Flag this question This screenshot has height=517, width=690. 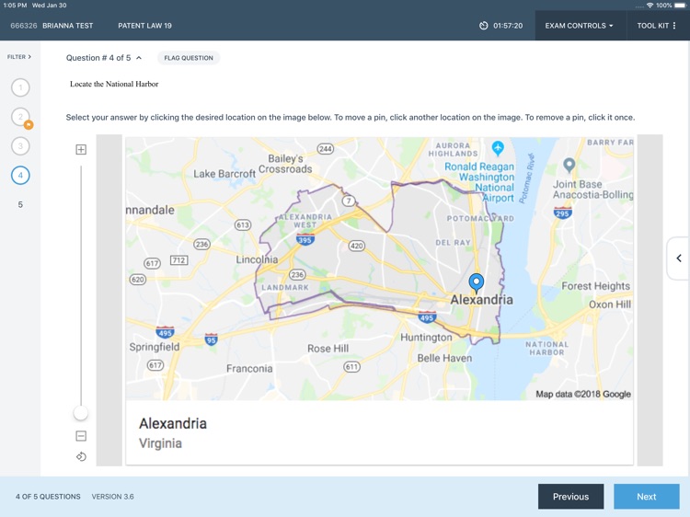tap(189, 58)
